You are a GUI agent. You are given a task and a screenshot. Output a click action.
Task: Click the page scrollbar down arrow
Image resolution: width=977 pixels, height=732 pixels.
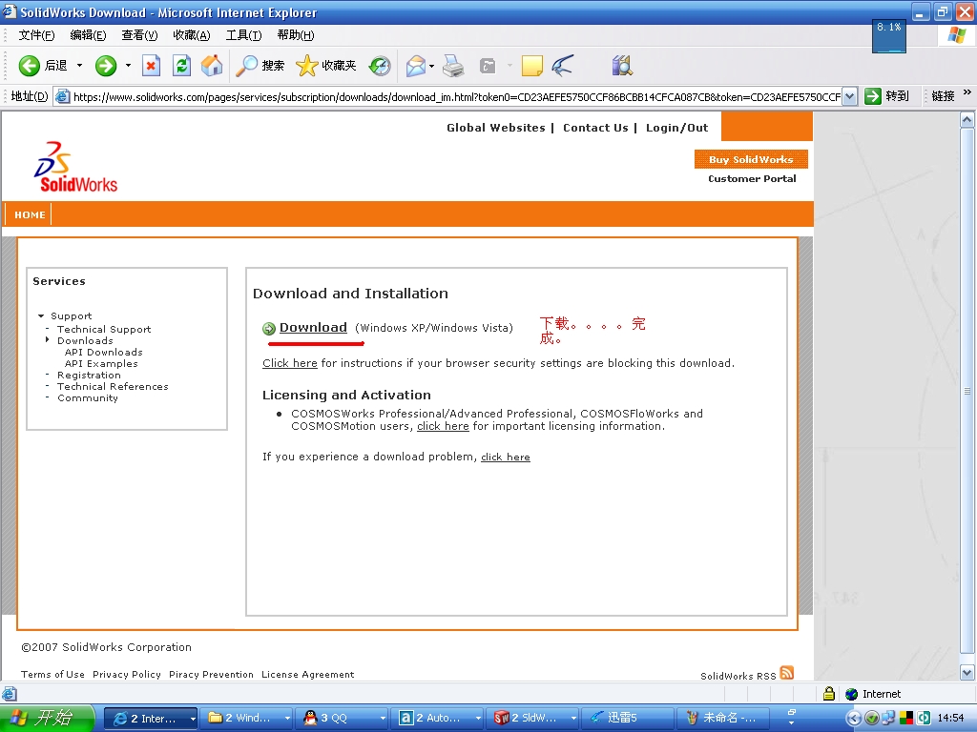tap(967, 672)
